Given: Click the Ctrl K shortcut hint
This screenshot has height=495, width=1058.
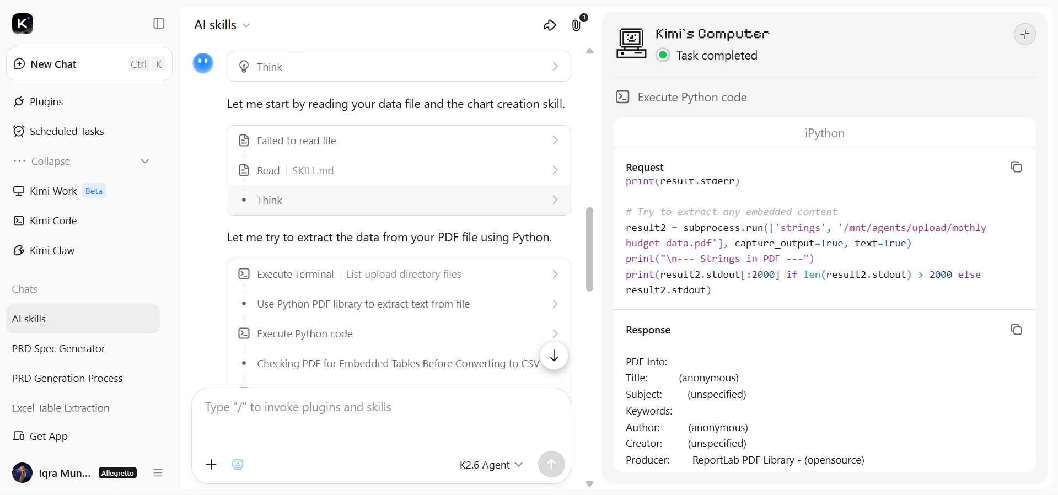Looking at the screenshot, I should point(147,64).
